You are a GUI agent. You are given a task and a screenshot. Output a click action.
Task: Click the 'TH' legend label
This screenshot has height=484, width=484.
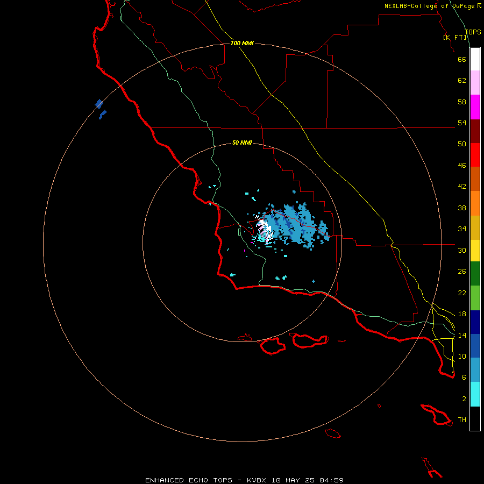[462, 420]
